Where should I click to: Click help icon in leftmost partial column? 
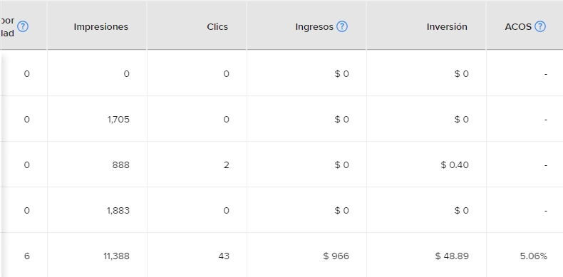[23, 26]
